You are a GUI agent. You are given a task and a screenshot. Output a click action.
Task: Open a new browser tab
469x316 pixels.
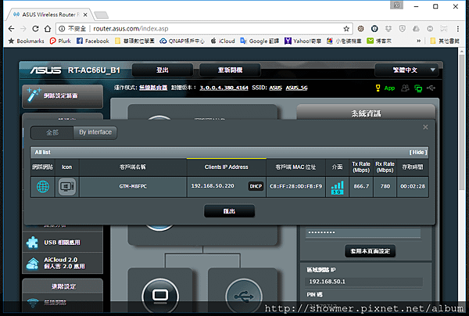pyautogui.click(x=101, y=15)
